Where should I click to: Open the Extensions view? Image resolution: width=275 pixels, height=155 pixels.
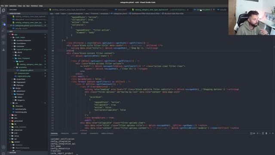pyautogui.click(x=3, y=37)
